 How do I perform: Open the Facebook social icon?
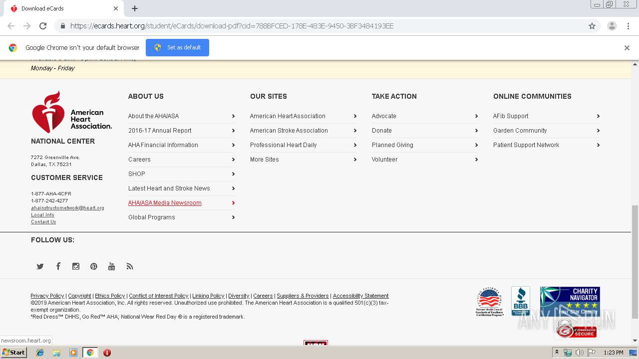[58, 266]
